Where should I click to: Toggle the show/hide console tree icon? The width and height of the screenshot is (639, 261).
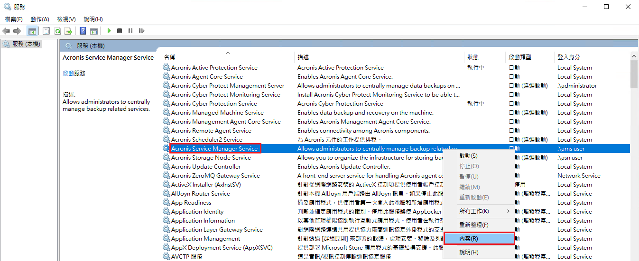[x=32, y=31]
